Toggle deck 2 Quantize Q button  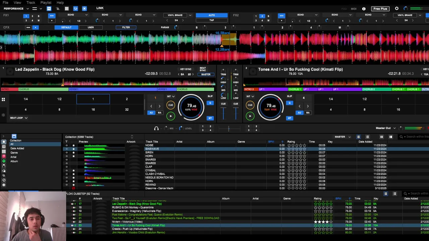coord(290,103)
